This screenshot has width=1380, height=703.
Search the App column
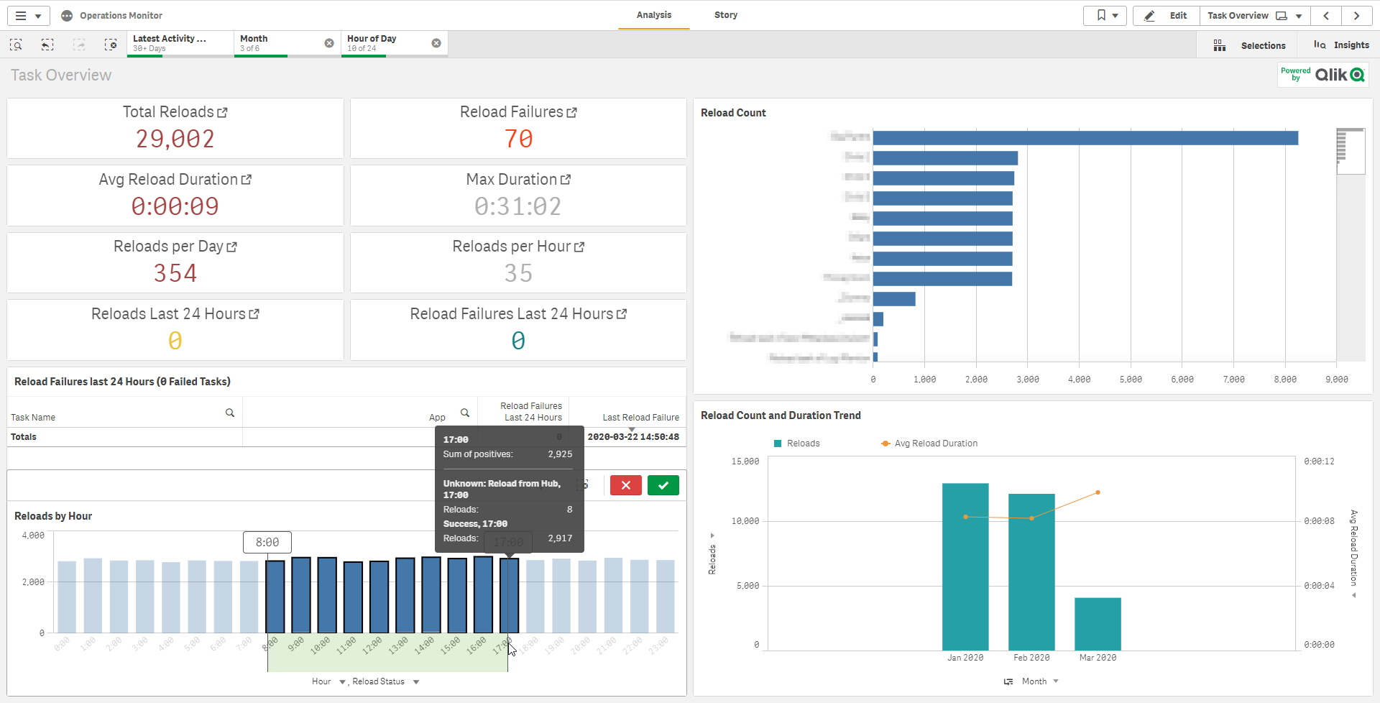coord(465,413)
